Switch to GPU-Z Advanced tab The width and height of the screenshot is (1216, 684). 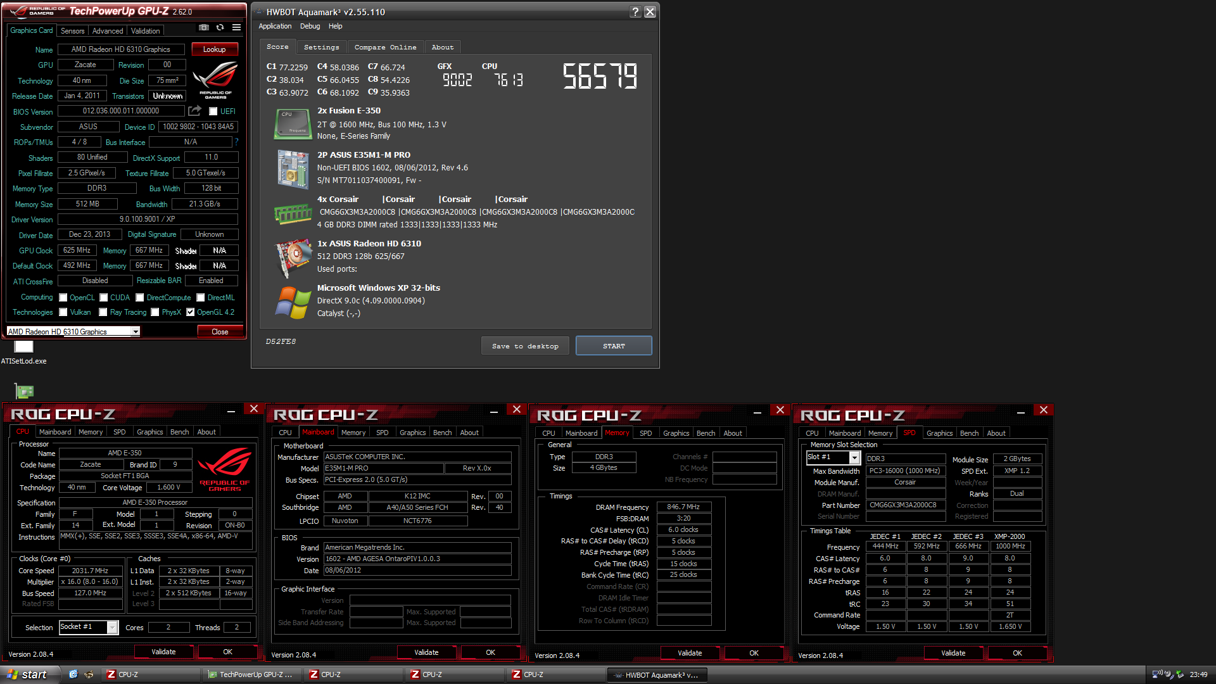click(x=108, y=31)
